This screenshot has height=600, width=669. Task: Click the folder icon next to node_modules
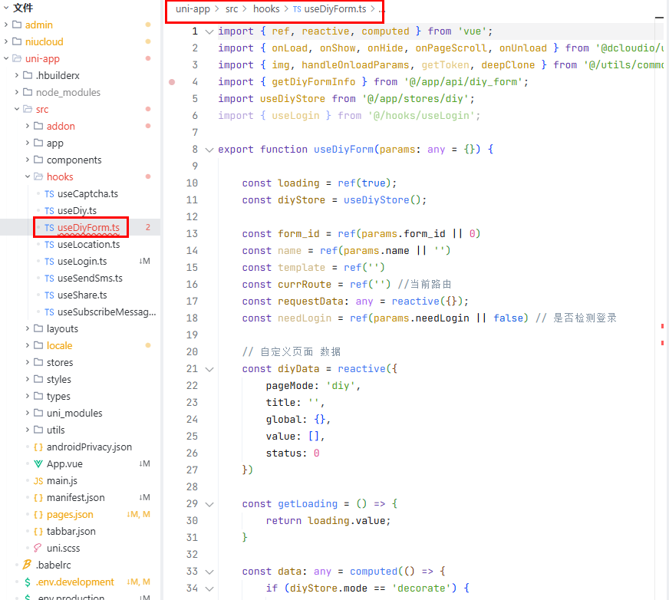tap(27, 92)
